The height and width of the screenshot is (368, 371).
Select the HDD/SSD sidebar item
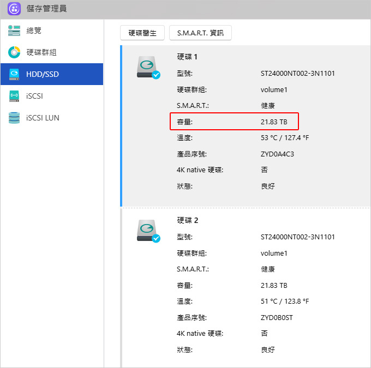tap(52, 74)
